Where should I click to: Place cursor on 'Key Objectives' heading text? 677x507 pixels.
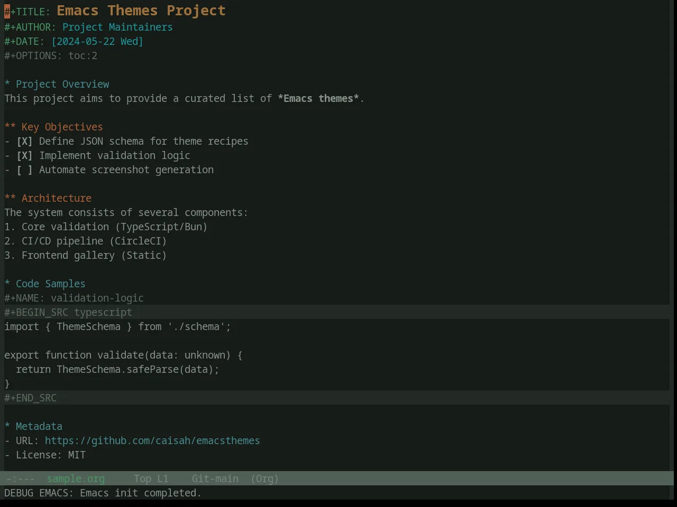click(x=62, y=127)
